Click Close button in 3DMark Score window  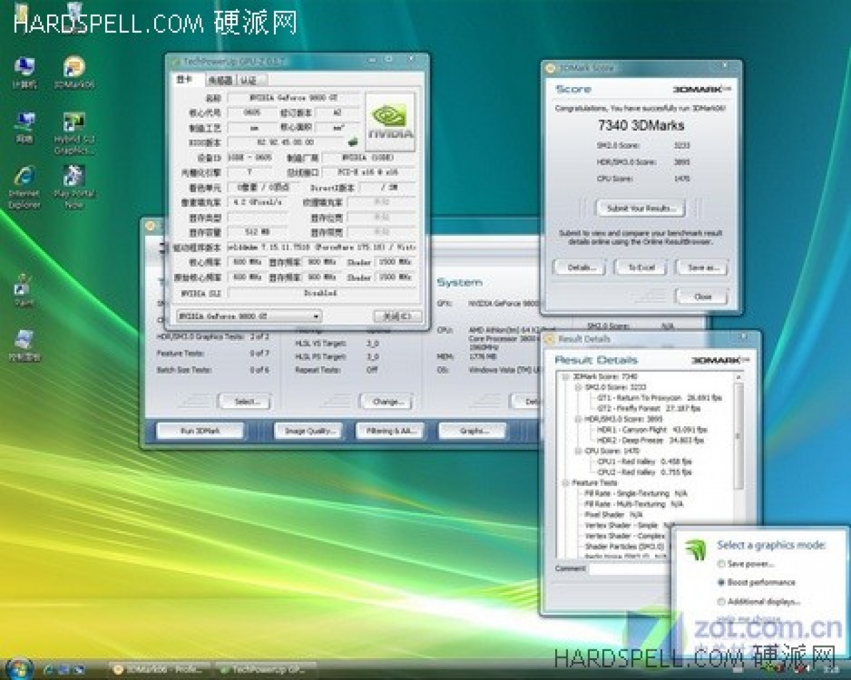pos(702,296)
